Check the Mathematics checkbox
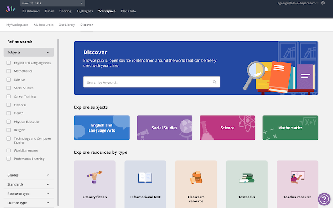The image size is (333, 208). pyautogui.click(x=8, y=71)
